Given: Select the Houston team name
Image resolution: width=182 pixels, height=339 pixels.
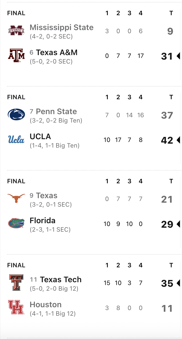Looking at the screenshot, I should 46,305.
